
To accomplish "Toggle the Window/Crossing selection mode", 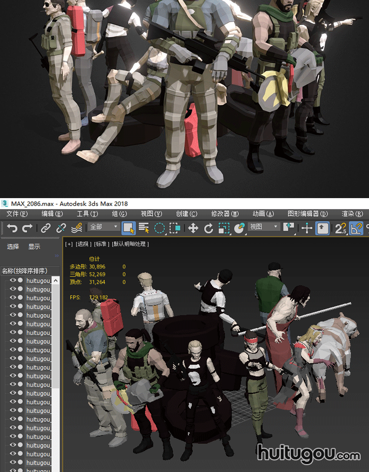I will click(175, 228).
